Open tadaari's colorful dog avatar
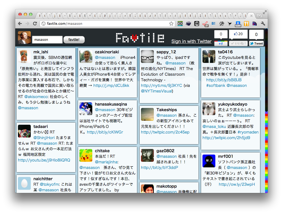283x214 pixels. (x=24, y=131)
